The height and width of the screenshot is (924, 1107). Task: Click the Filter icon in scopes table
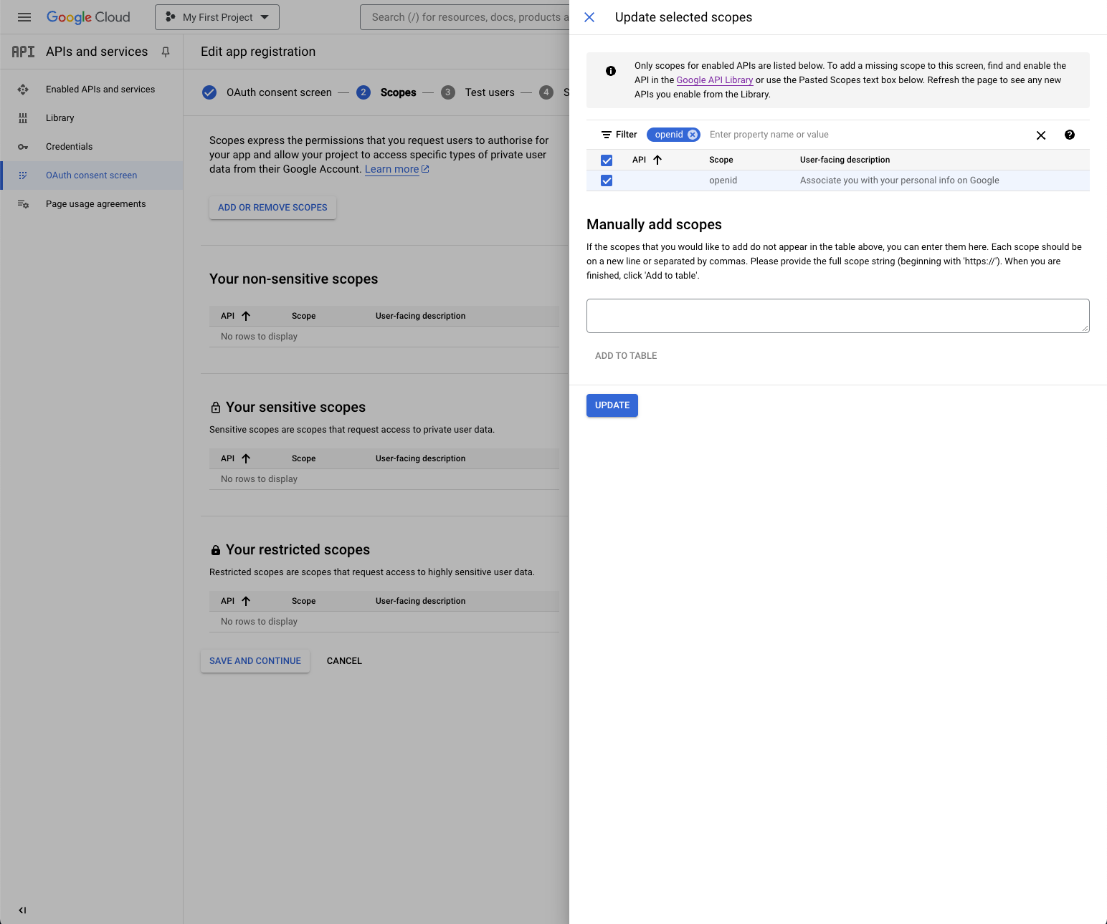point(607,135)
